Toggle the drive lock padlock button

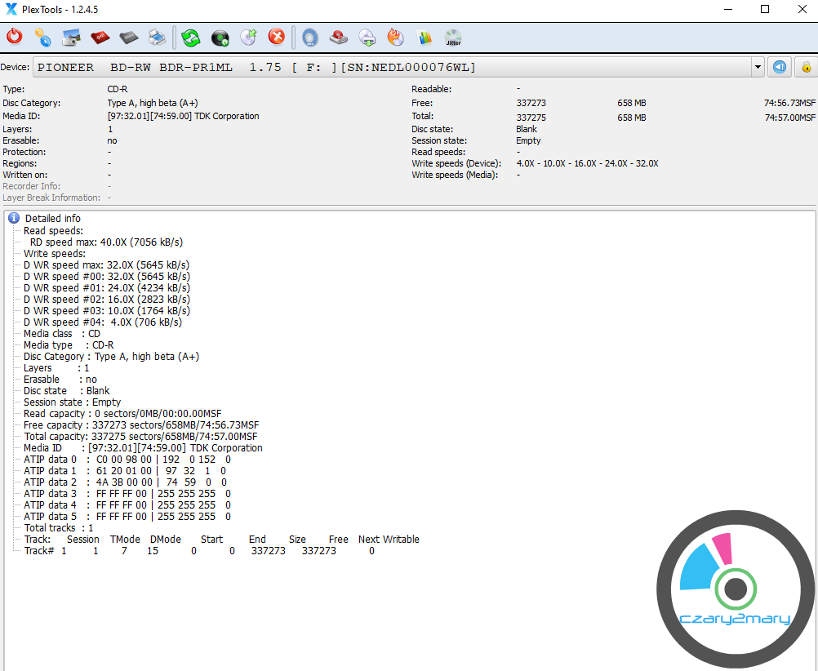[806, 67]
